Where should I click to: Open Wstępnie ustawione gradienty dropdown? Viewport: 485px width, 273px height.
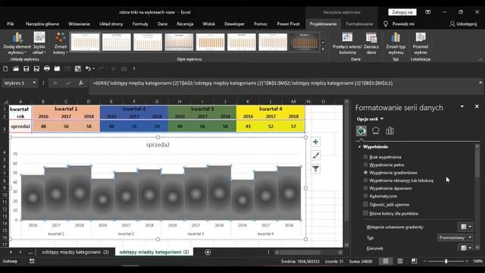point(465,227)
